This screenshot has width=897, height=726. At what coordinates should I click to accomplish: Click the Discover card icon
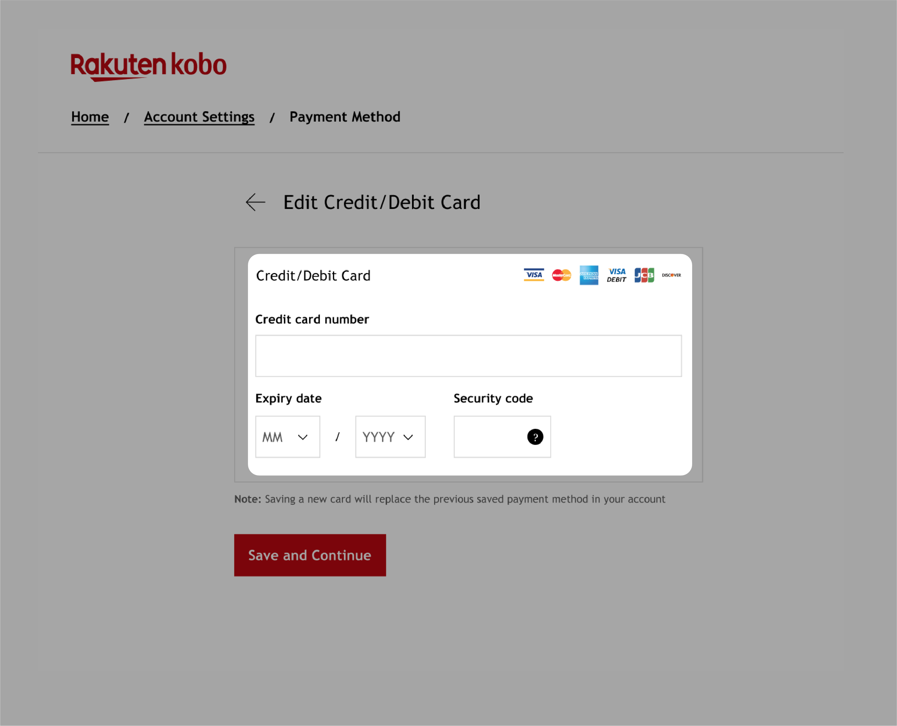point(671,275)
